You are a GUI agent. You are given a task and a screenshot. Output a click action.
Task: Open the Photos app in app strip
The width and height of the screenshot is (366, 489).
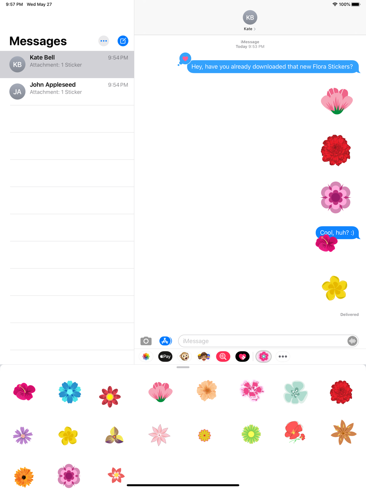tap(146, 356)
